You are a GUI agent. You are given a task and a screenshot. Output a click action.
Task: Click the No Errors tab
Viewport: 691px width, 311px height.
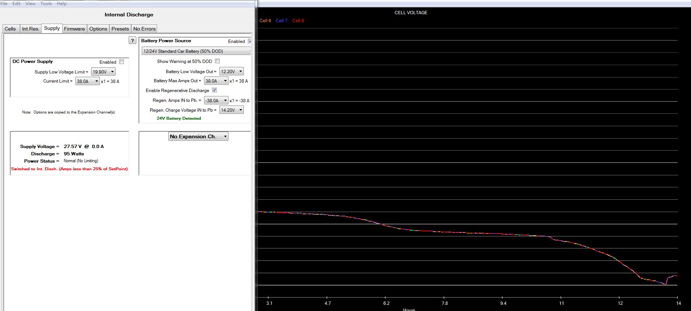144,29
